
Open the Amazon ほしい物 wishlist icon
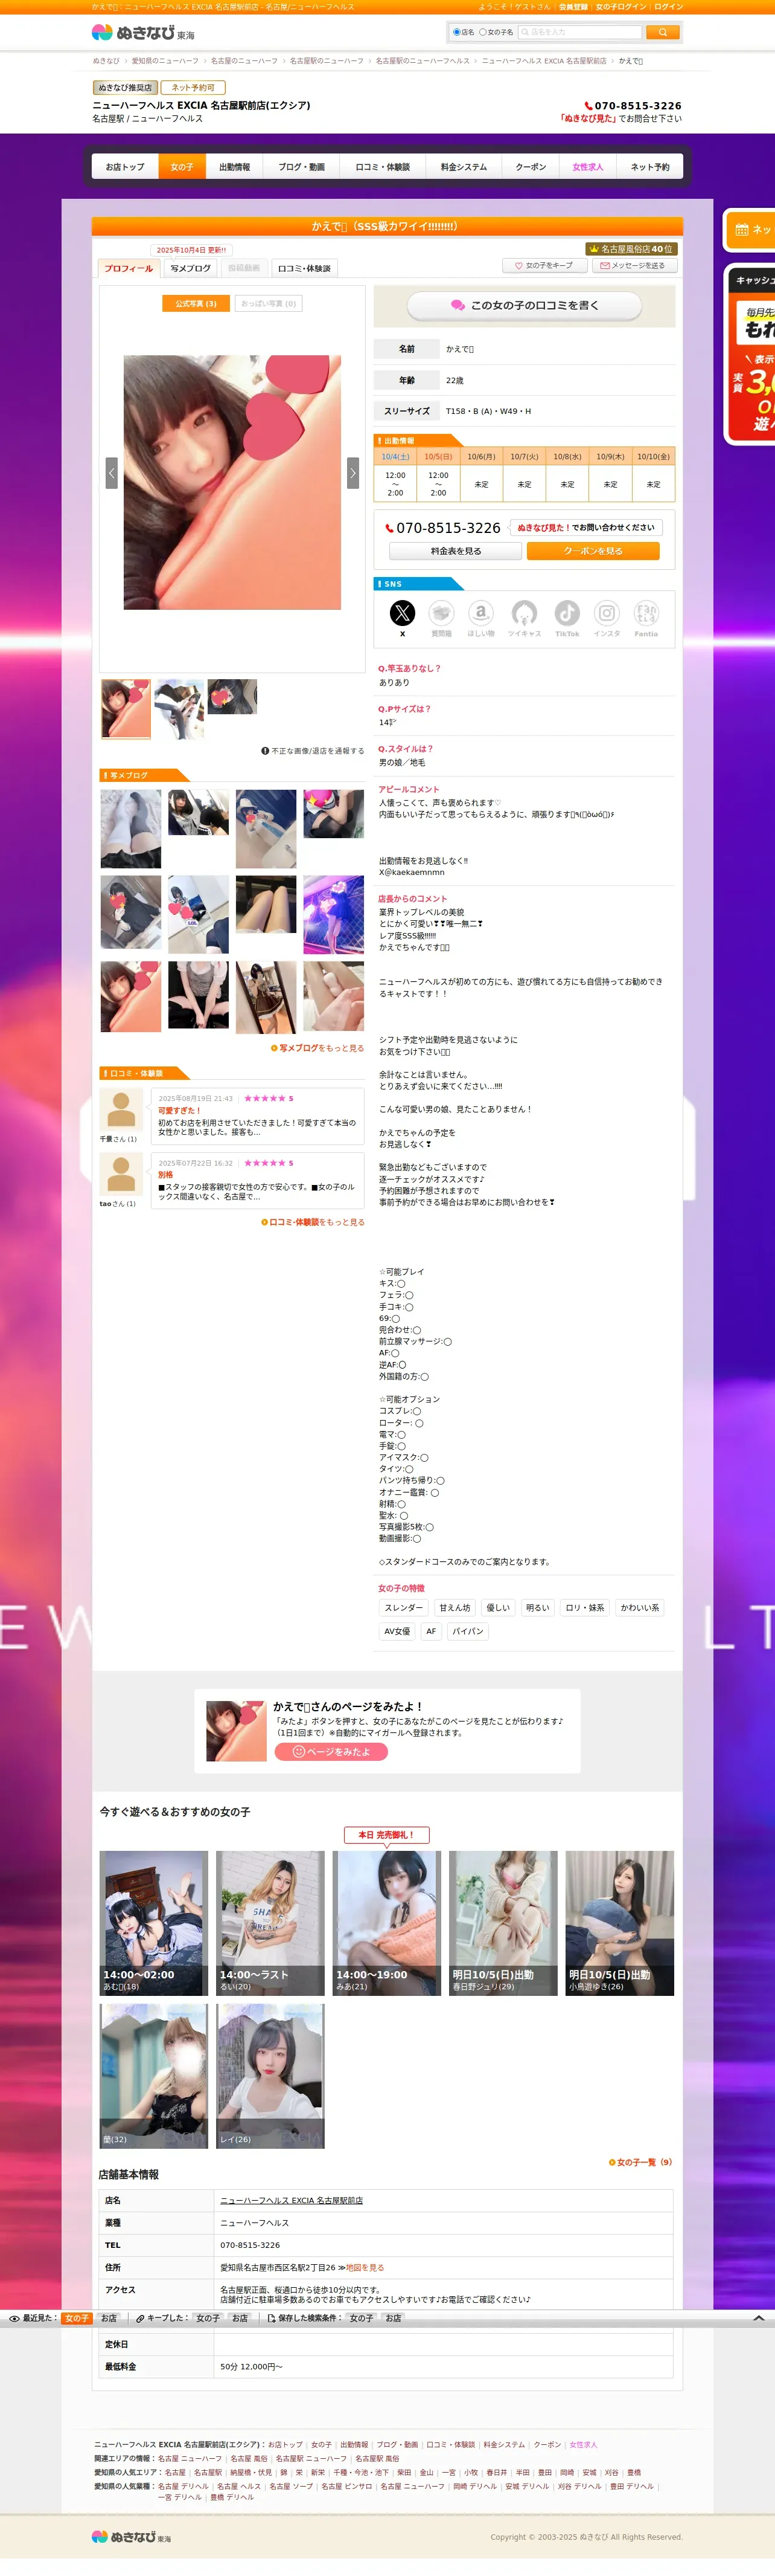click(480, 613)
